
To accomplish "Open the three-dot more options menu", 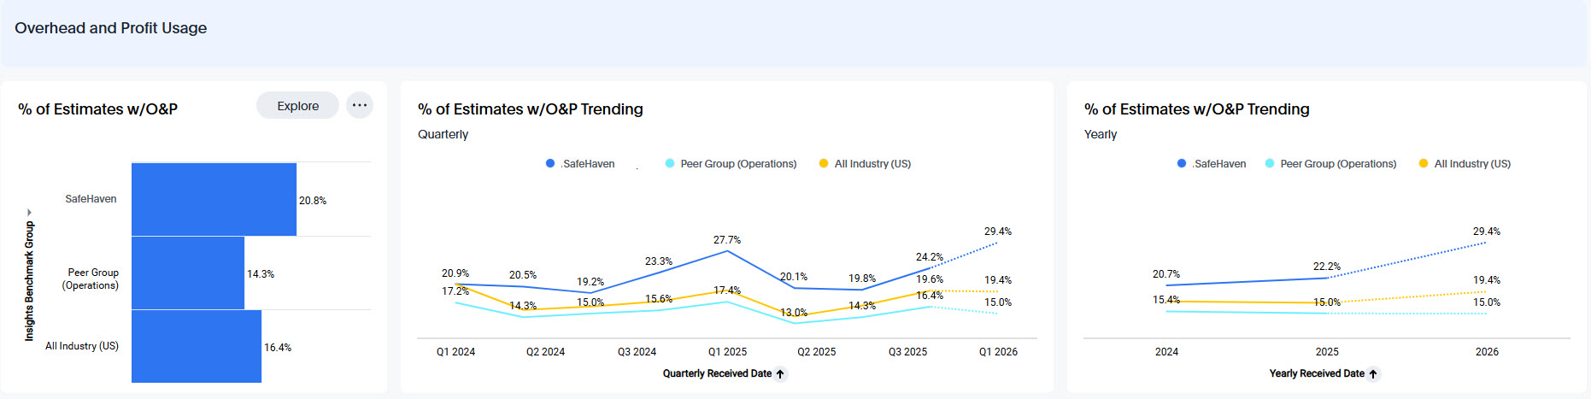I will coord(360,106).
